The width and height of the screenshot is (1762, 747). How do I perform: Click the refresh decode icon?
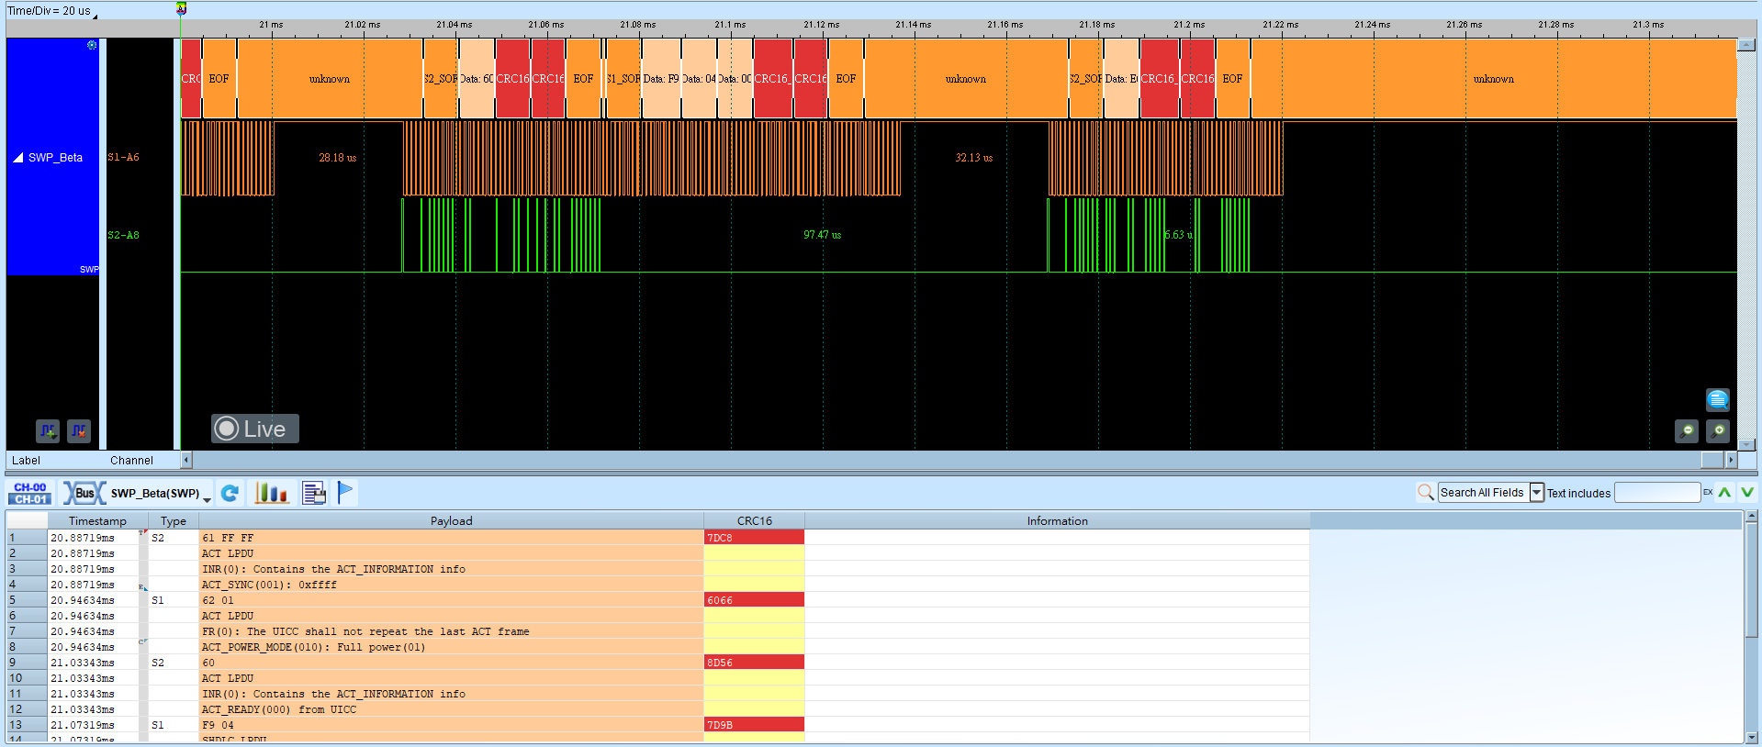230,493
